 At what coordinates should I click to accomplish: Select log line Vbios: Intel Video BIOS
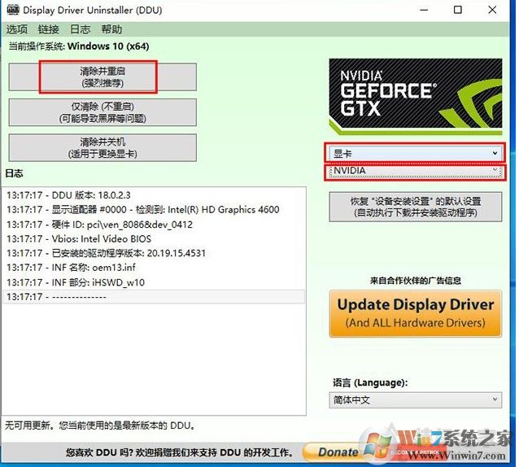coord(154,238)
